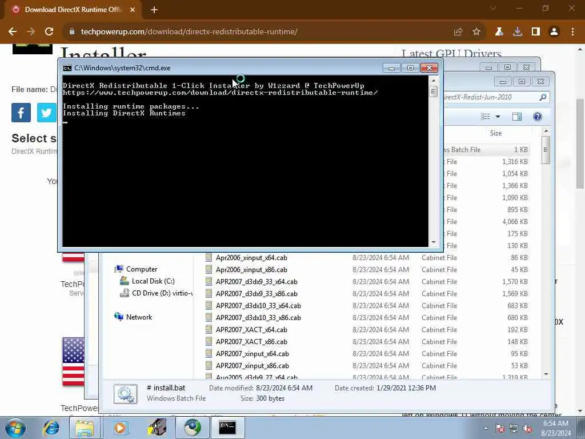Open a new Chrome tab

click(154, 10)
